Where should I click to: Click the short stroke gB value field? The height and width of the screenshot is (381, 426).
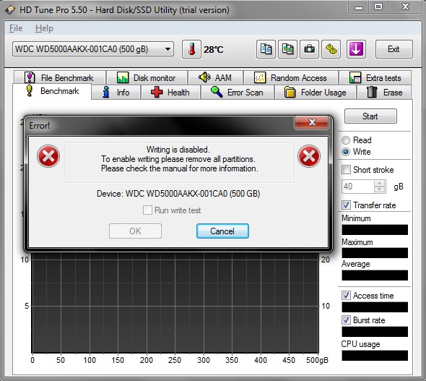358,187
